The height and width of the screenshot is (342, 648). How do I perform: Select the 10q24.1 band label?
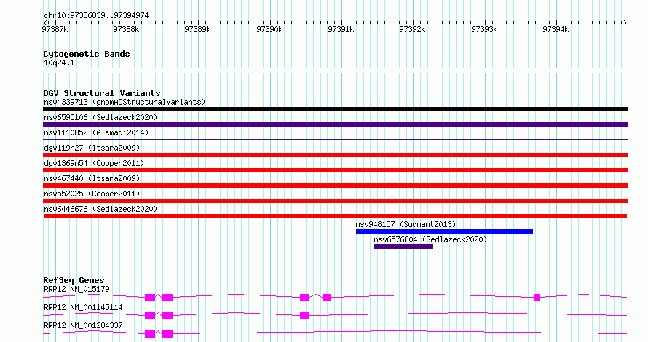pos(59,63)
